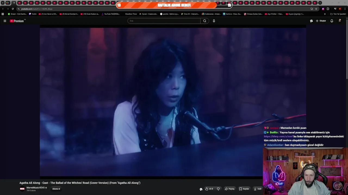The width and height of the screenshot is (348, 195).
Task: Open the Tüm Yer İşaretleri folder
Action: (338, 14)
